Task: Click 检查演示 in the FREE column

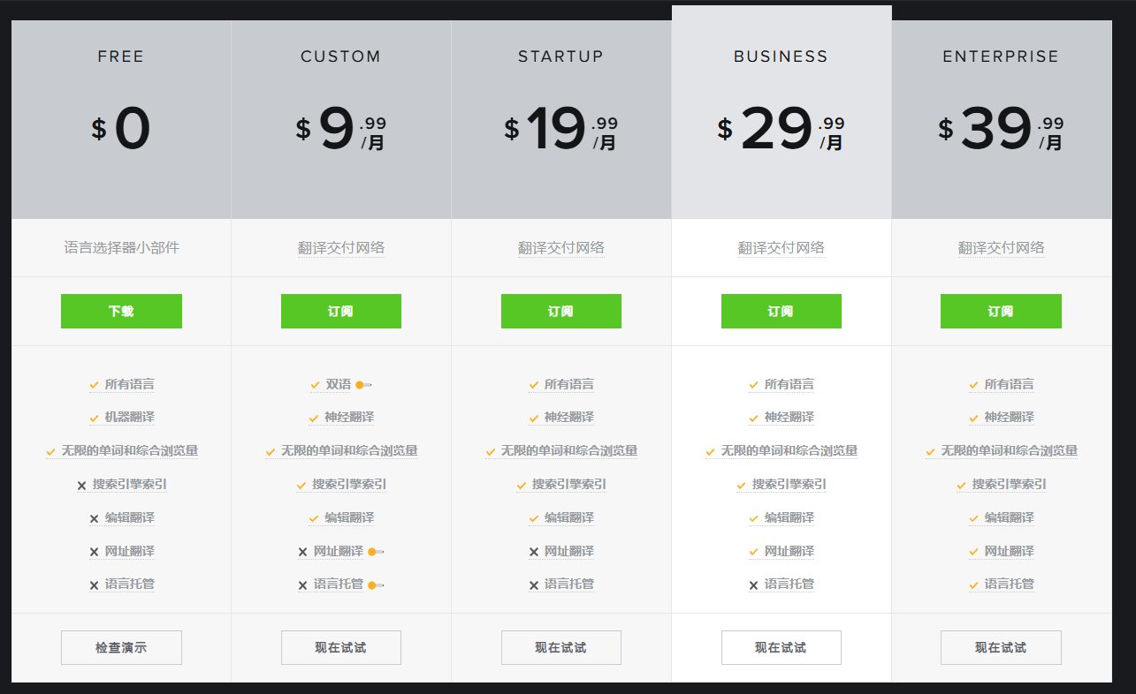Action: pyautogui.click(x=121, y=647)
